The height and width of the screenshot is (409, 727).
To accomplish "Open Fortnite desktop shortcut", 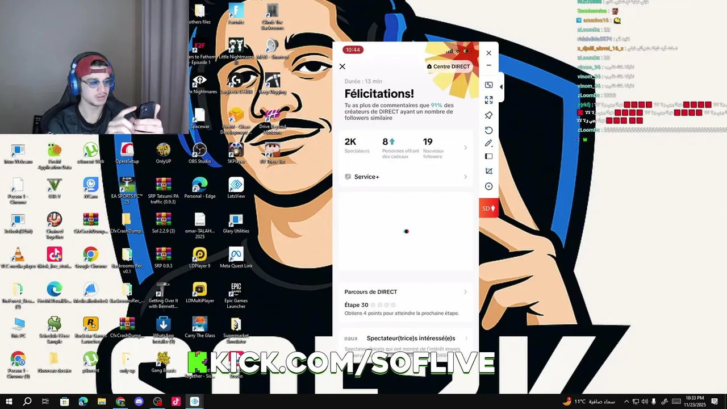I will pyautogui.click(x=236, y=14).
